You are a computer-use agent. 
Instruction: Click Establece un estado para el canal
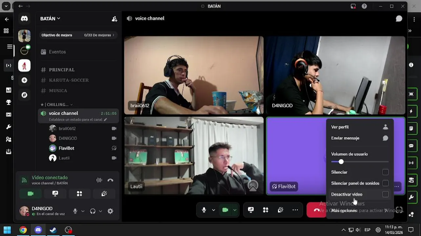pos(78,120)
